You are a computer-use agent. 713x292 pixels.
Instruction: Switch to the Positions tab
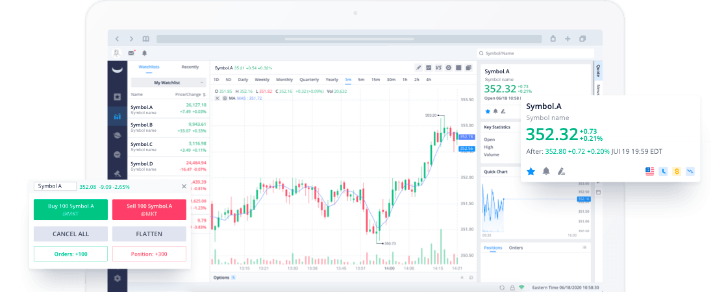coord(493,248)
